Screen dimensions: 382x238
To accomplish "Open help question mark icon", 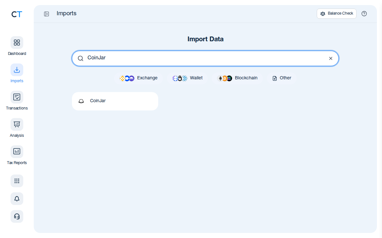I will click(364, 14).
